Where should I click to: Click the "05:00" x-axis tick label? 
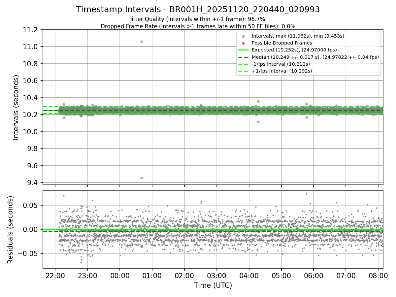pyautogui.click(x=281, y=275)
